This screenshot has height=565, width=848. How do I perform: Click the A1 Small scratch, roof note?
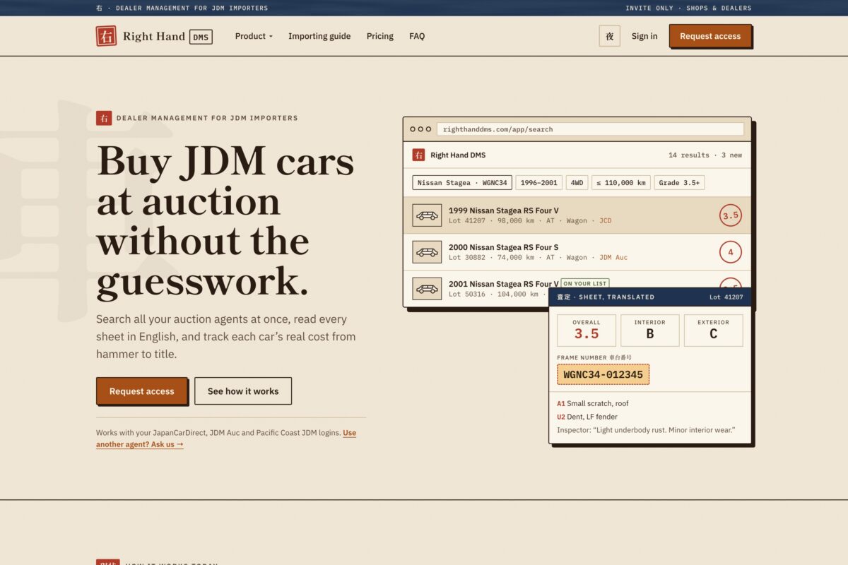tap(593, 404)
